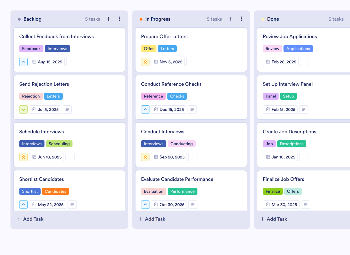Toggle priority on Evaluate Candidate Performance
Screen dimensions: 350x255
(x=145, y=204)
